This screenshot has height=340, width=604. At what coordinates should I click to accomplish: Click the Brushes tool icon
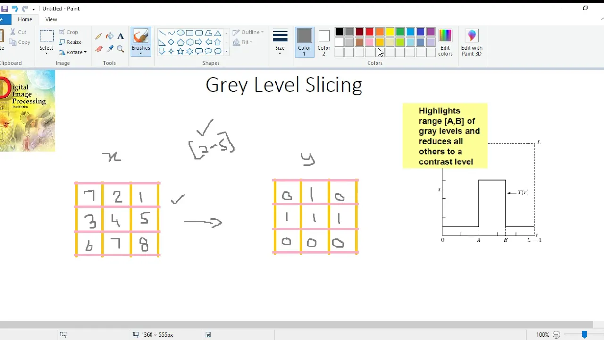tap(141, 36)
